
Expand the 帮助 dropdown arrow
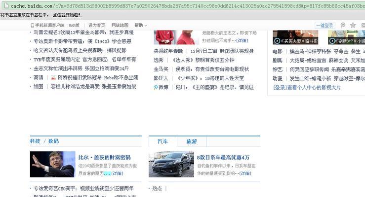(x=146, y=26)
